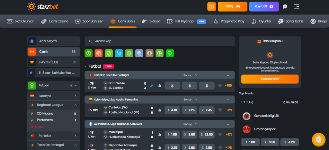Favorite the FC Tirsense vs SL Benfica match
This screenshot has height=150, width=329.
220,86
